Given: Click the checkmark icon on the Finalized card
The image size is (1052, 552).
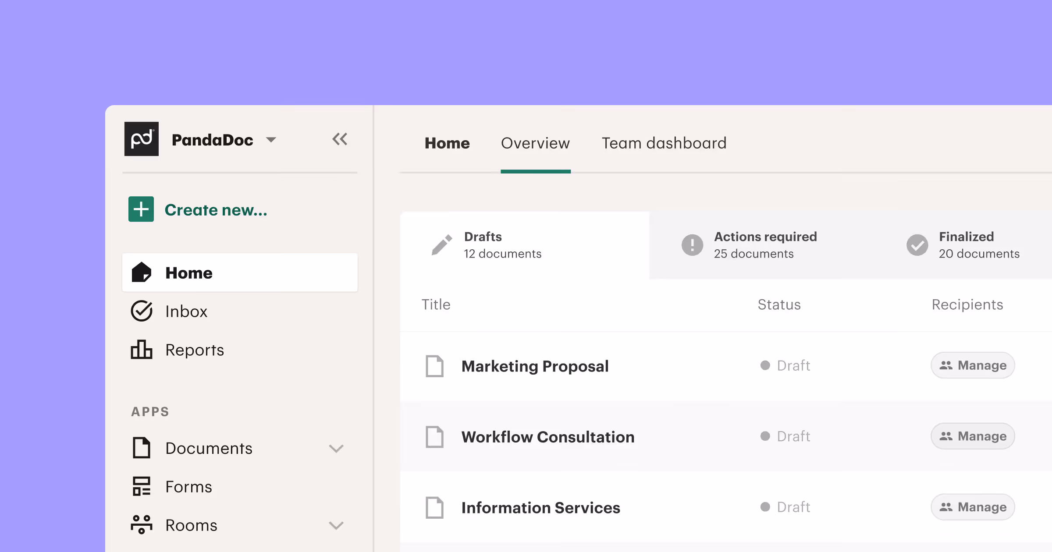Looking at the screenshot, I should pyautogui.click(x=917, y=245).
